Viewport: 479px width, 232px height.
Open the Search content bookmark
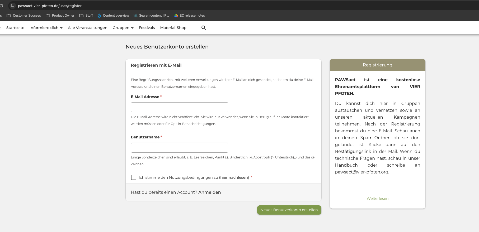point(151,16)
